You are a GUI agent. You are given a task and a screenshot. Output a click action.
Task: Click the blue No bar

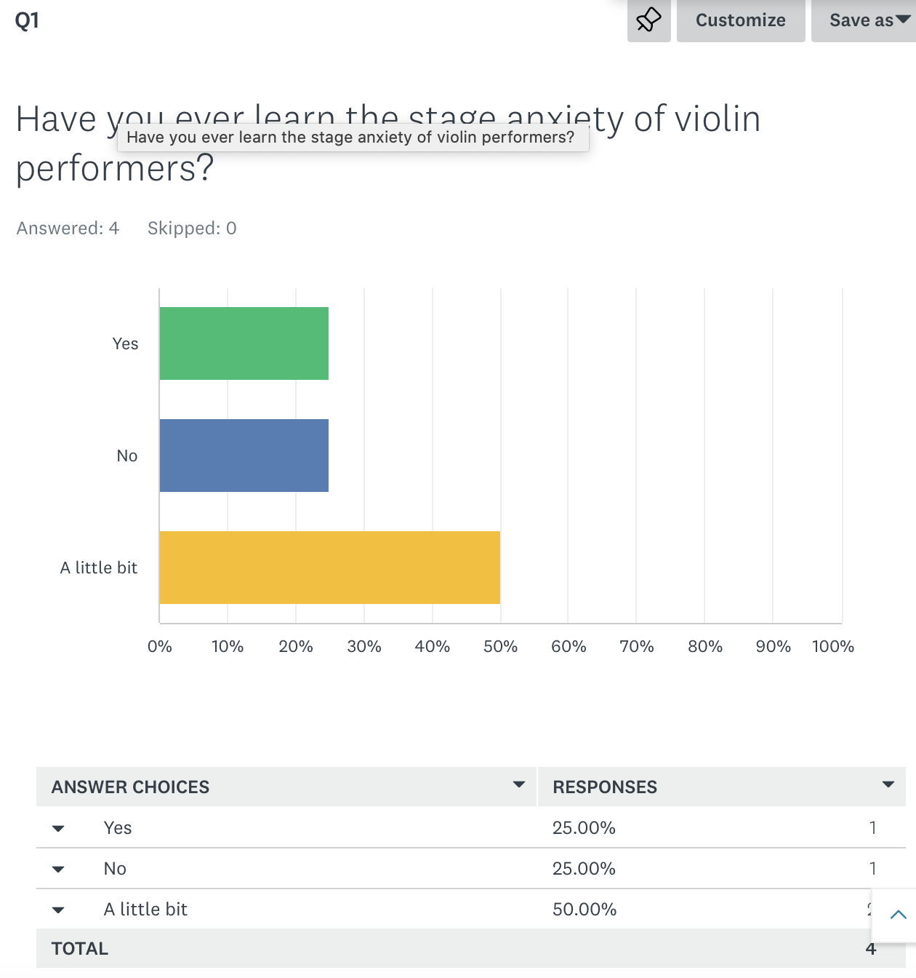(244, 456)
